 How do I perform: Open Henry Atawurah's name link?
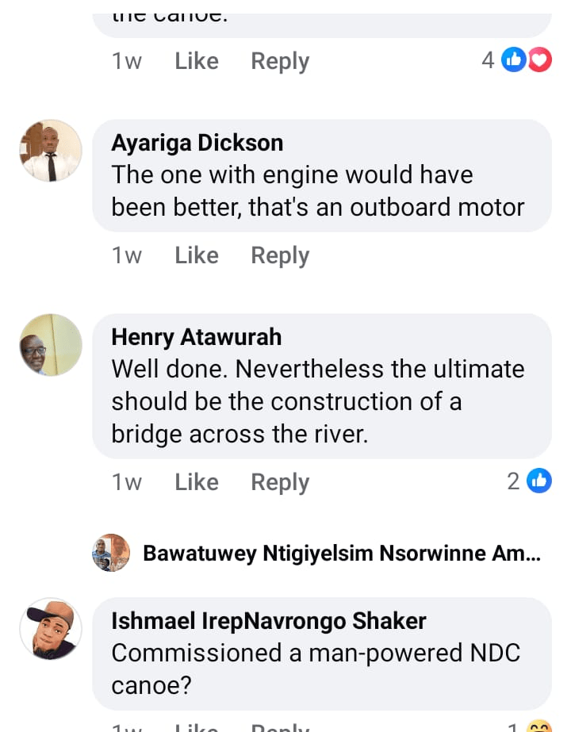[x=197, y=337]
